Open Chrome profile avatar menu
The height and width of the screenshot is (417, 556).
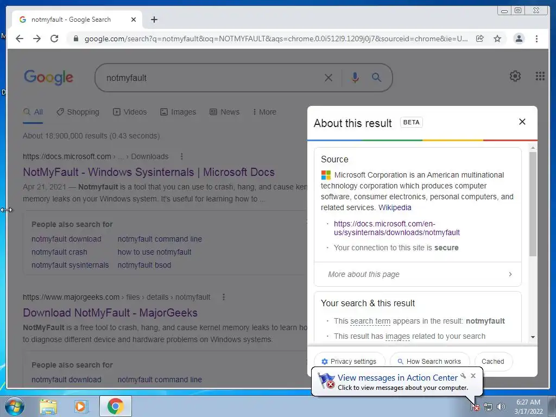519,39
